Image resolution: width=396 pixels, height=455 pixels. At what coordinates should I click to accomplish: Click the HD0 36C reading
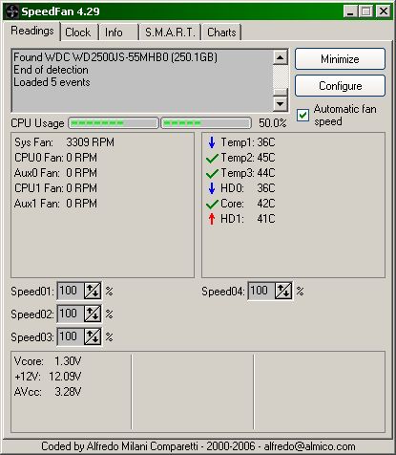tap(248, 188)
